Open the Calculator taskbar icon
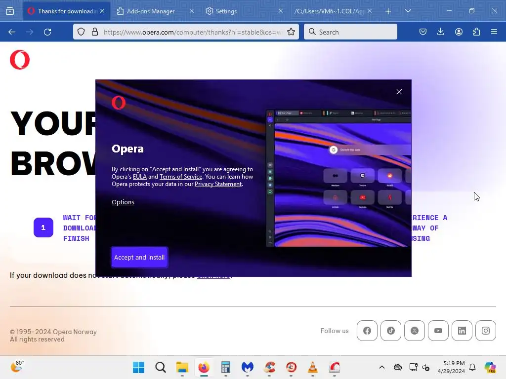This screenshot has width=506, height=379. pyautogui.click(x=225, y=367)
